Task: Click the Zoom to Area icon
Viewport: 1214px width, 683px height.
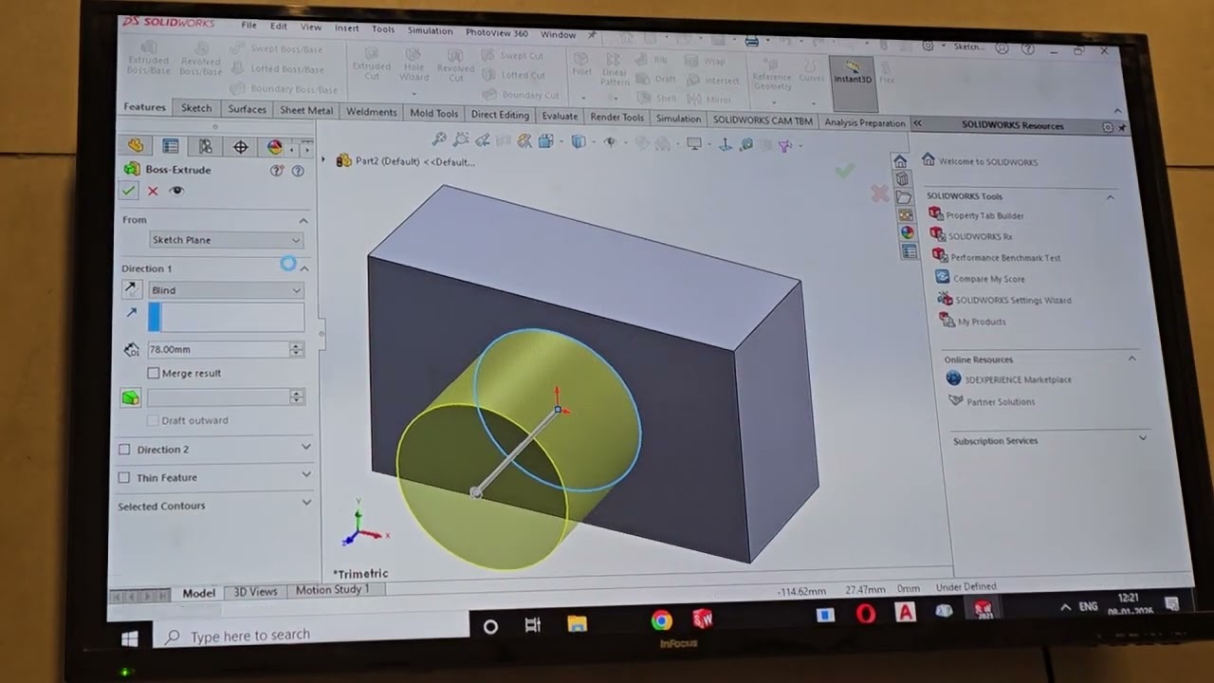Action: coord(461,140)
